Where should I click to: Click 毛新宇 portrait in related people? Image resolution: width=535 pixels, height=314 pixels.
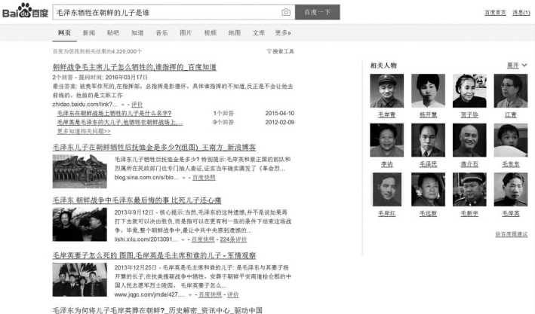point(469,189)
